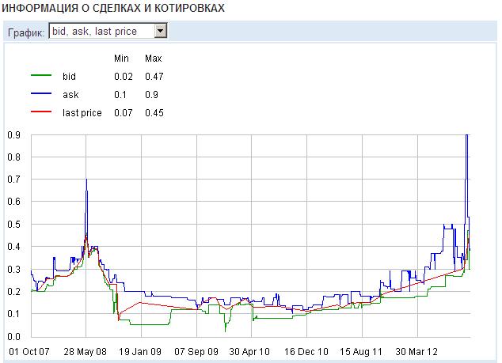
Task: Click the '28 May 08' date label
Action: tap(85, 352)
